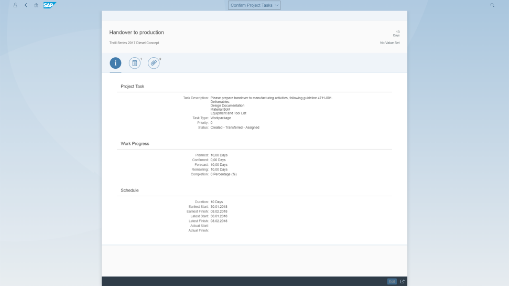This screenshot has width=509, height=286.
Task: Switch to the Attachments paperclip tab
Action: tap(154, 63)
